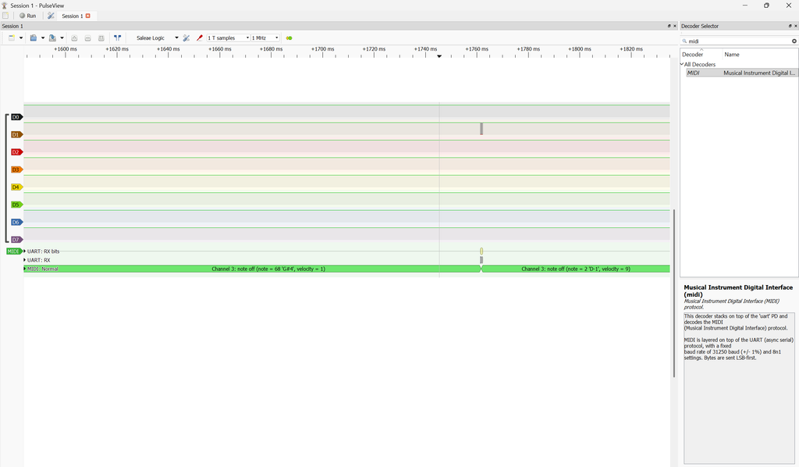Click the search magnifier icon in Decoder Selector
Screen dimensions: 799x467
684,41
